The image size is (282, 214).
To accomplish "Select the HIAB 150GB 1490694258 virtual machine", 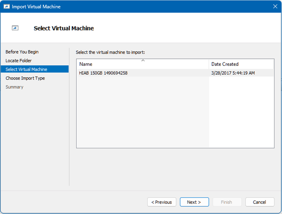I will click(x=103, y=73).
